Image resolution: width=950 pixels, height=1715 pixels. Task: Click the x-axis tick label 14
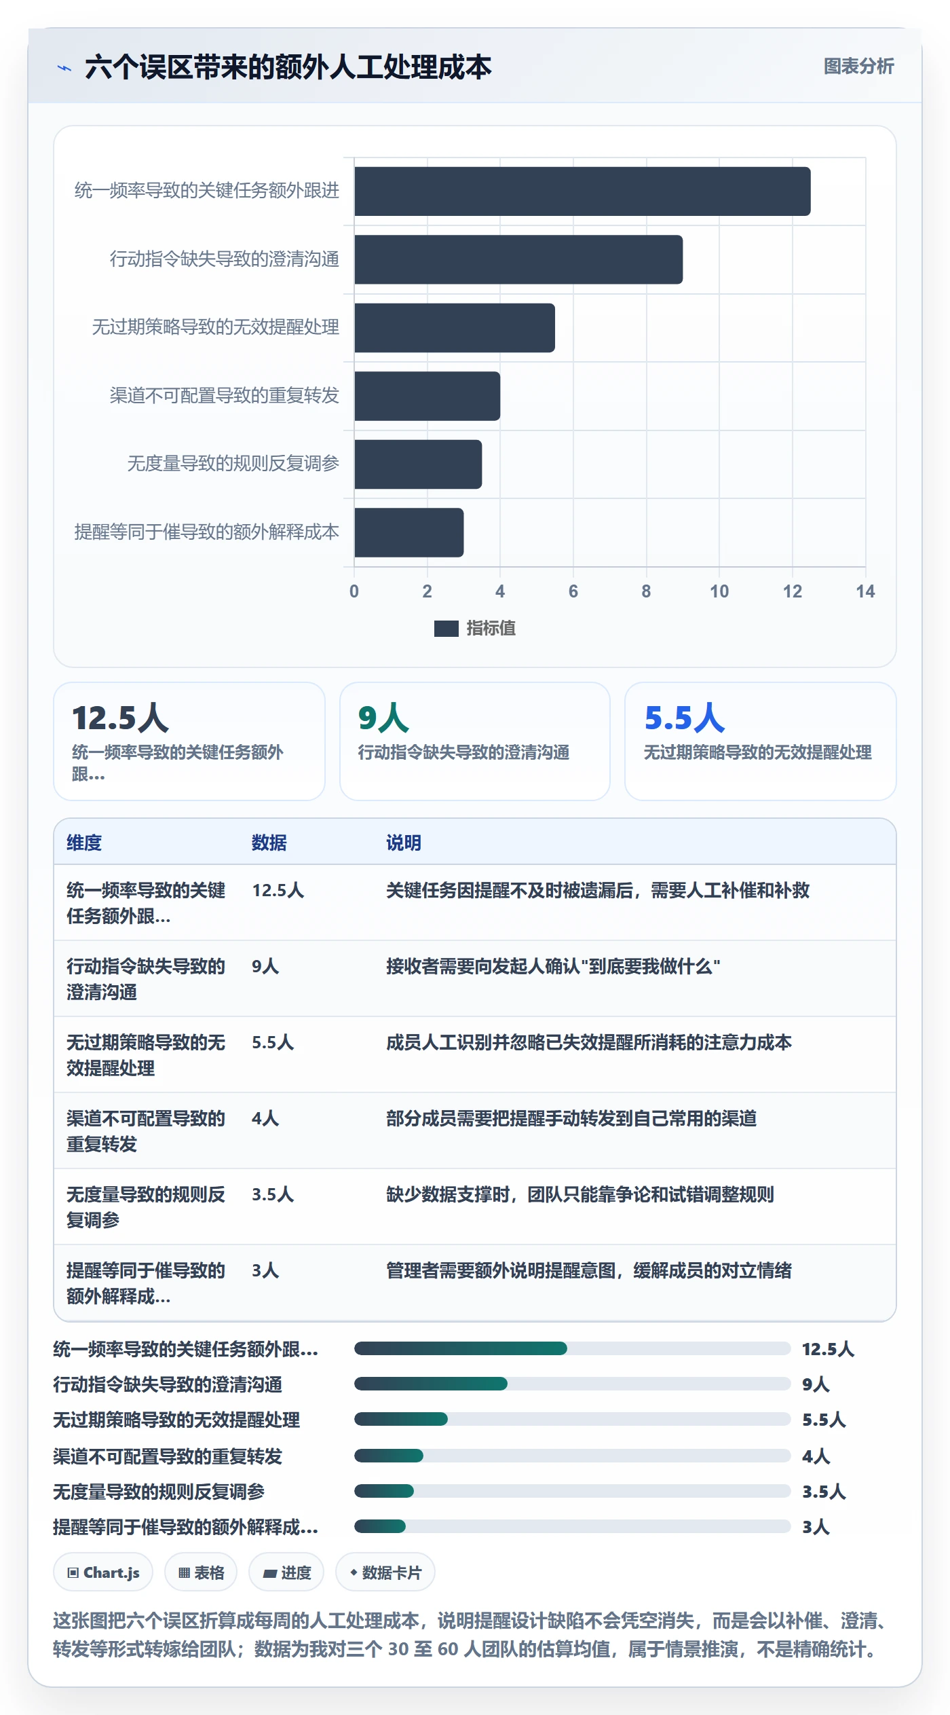pyautogui.click(x=865, y=591)
